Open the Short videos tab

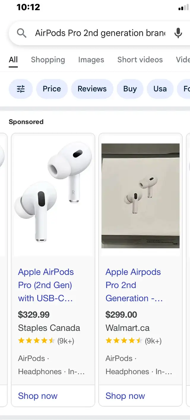pos(140,60)
